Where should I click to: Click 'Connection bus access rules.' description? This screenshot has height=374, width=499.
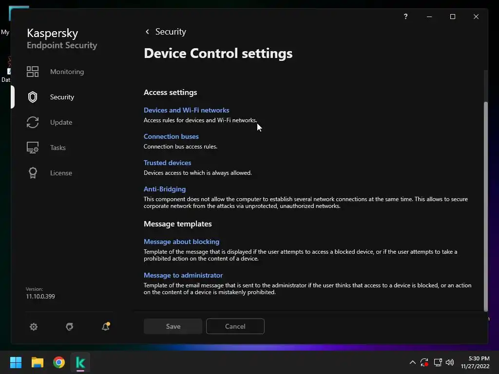click(x=180, y=147)
